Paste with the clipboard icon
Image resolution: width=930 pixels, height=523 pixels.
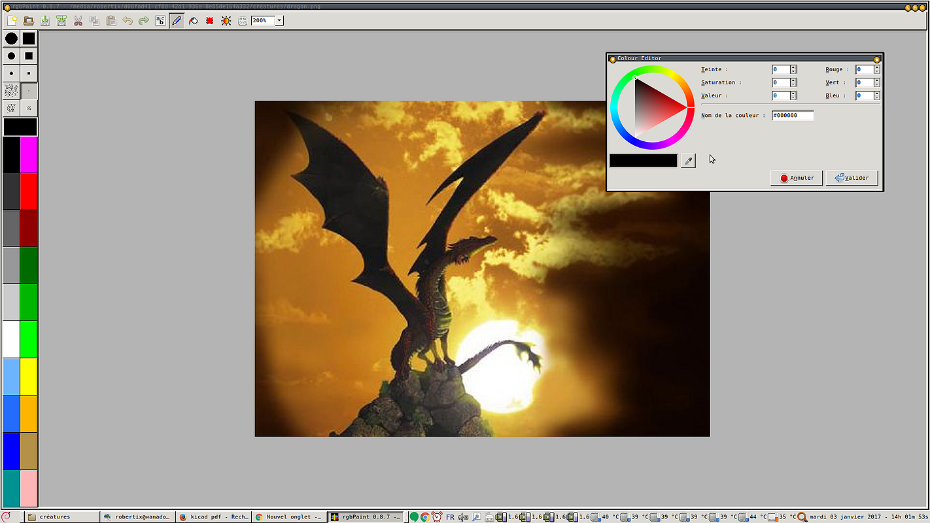click(x=111, y=21)
